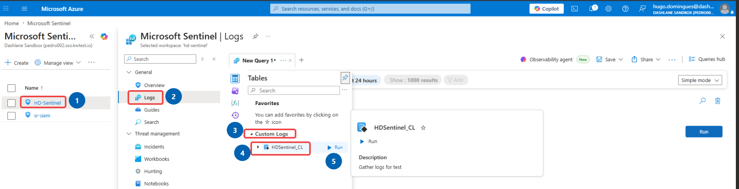This screenshot has width=739, height=189.
Task: Click Create in Sentinel toolbar
Action: (x=17, y=63)
